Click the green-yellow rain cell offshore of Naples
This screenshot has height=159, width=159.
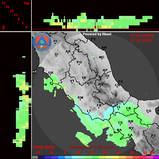pyautogui.click(x=84, y=139)
